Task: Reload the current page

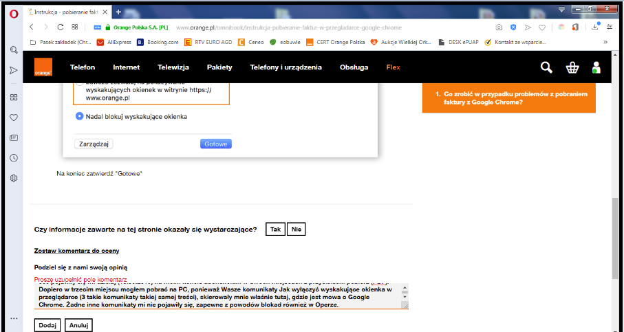Action: pyautogui.click(x=61, y=27)
